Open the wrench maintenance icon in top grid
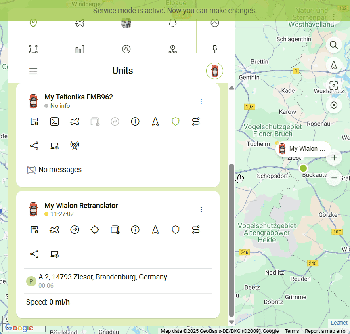350x334 pixels. [126, 49]
